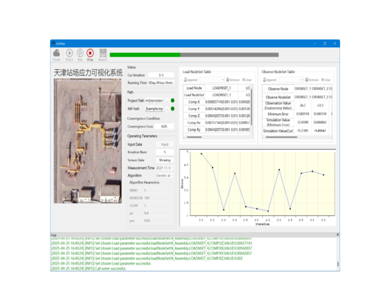Viewport: 384px width, 307px height.
Task: Click Clear in Observe NodeSet Table
Action: click(x=326, y=80)
